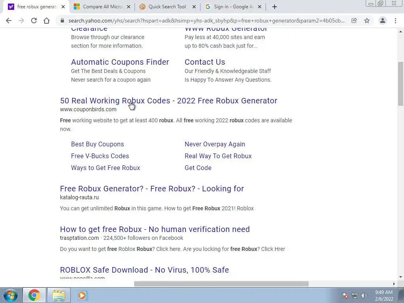Click the scroll up arrow
Image resolution: width=404 pixels, height=303 pixels.
click(x=401, y=32)
